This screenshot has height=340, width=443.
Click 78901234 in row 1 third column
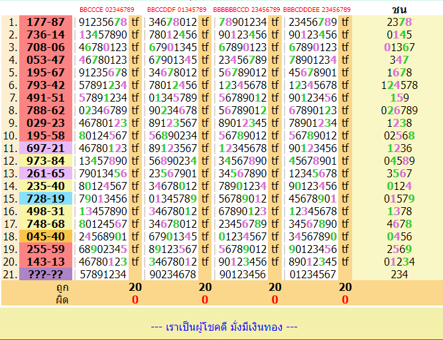[x=243, y=22]
